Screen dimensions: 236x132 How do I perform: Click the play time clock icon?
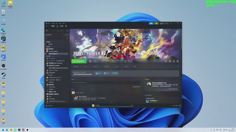click(113, 61)
